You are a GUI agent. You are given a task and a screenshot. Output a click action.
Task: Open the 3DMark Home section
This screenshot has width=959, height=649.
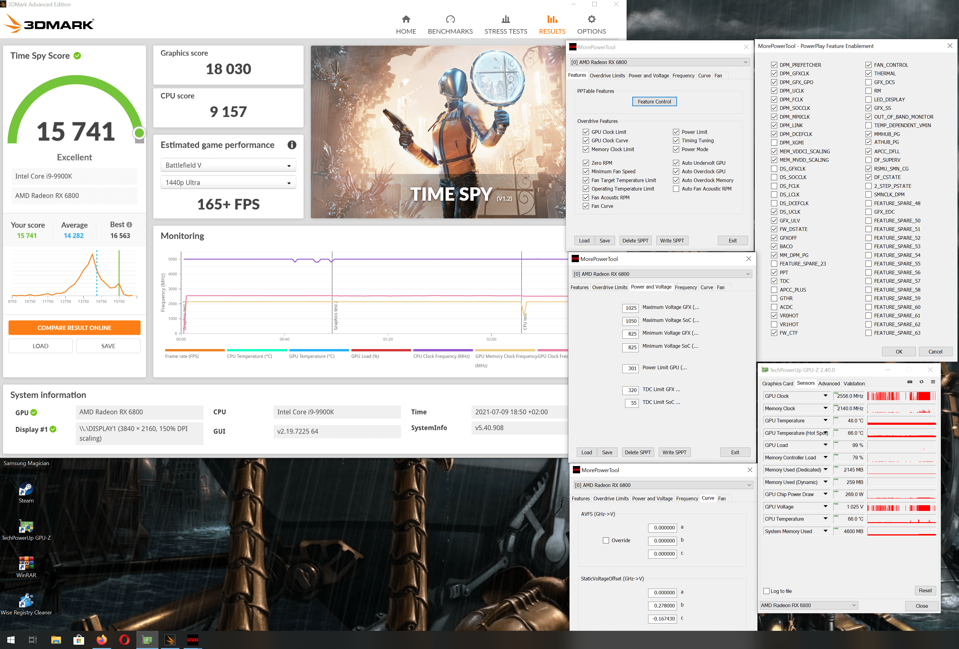click(x=406, y=24)
